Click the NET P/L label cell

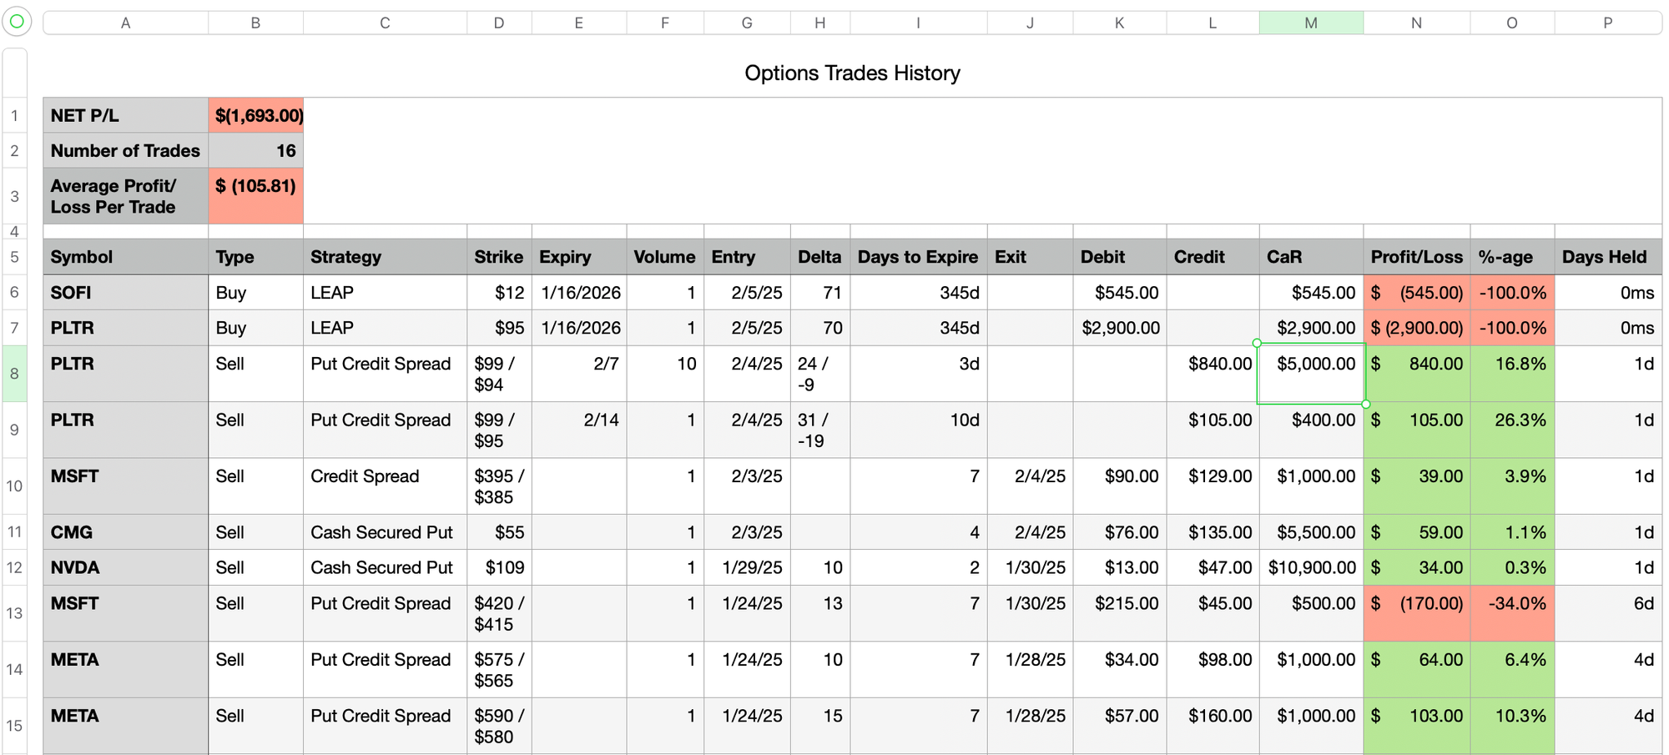tap(126, 116)
